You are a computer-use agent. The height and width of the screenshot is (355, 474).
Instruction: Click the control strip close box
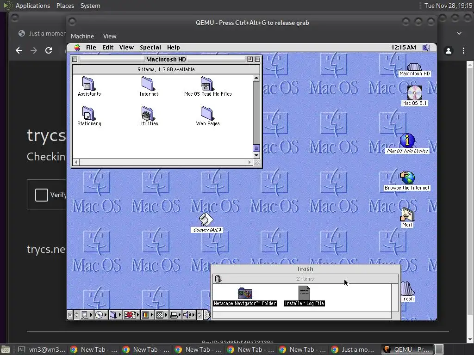point(70,315)
